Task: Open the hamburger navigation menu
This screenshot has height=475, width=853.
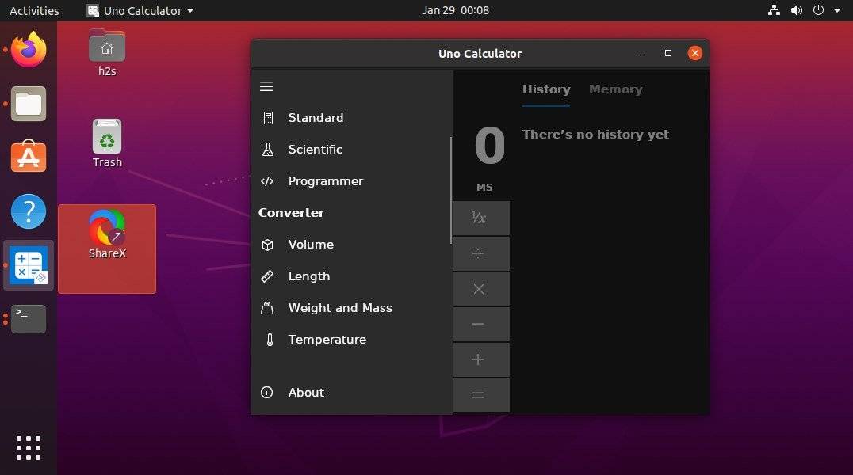Action: point(266,86)
